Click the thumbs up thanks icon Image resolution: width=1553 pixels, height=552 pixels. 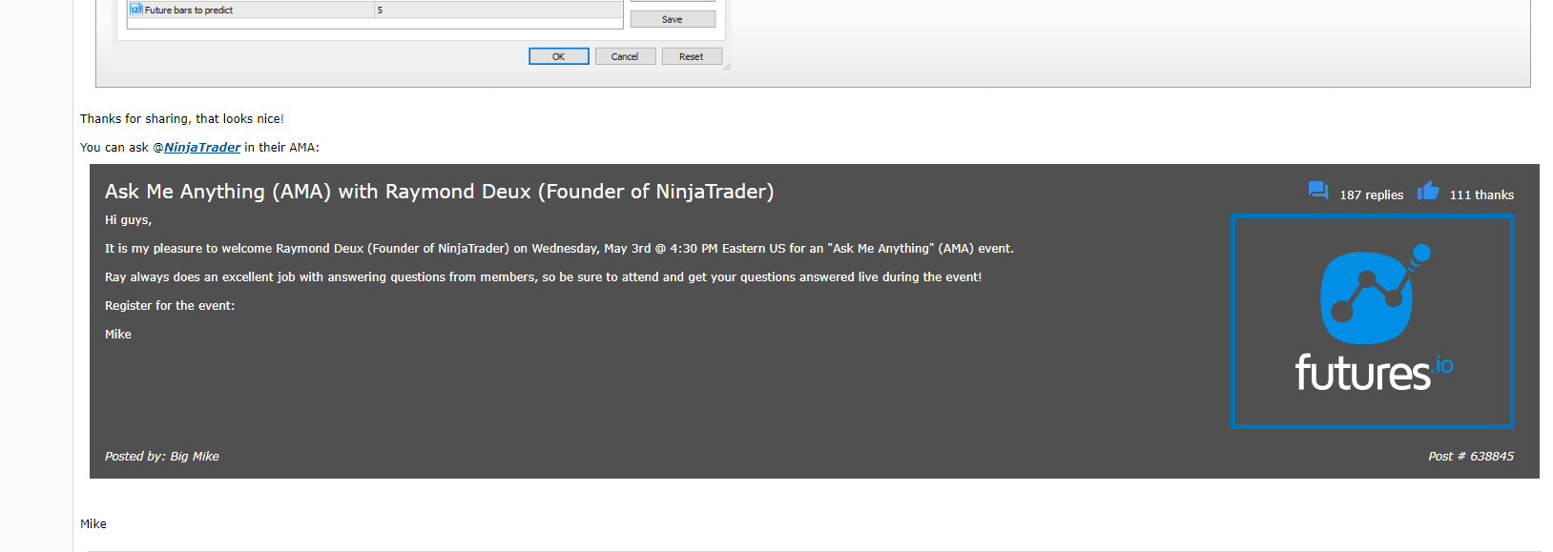(x=1428, y=191)
